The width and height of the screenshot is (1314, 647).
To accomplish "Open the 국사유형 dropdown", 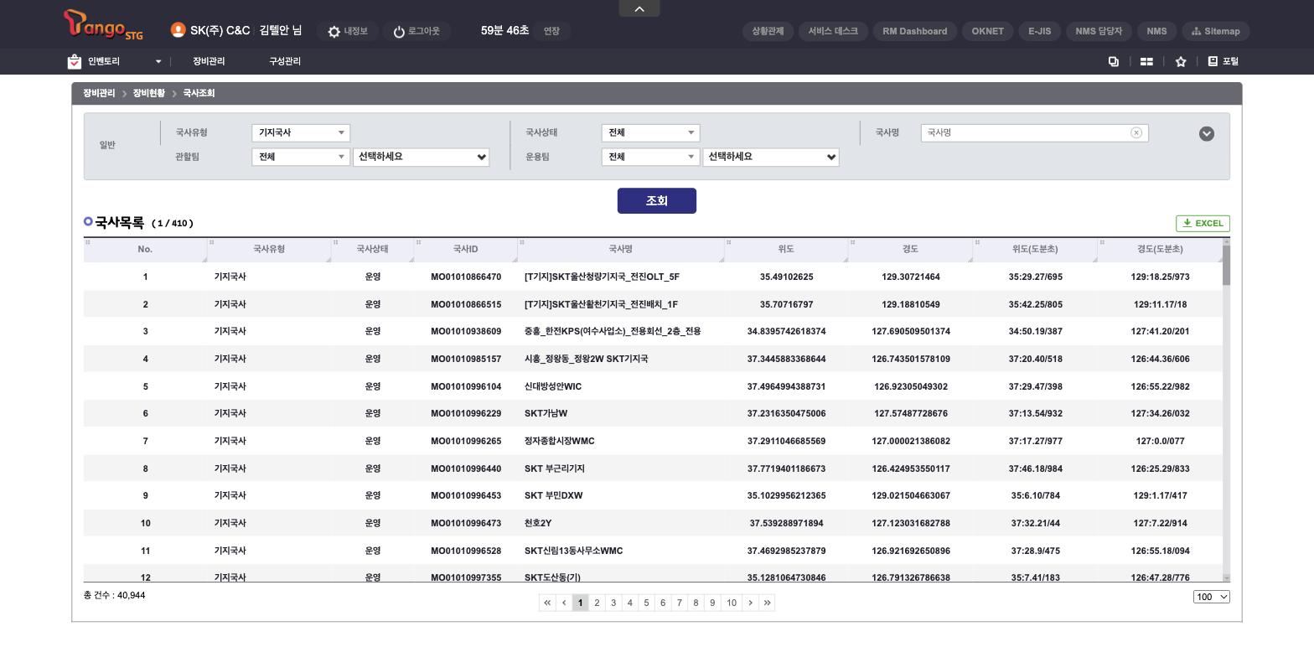I will point(301,132).
